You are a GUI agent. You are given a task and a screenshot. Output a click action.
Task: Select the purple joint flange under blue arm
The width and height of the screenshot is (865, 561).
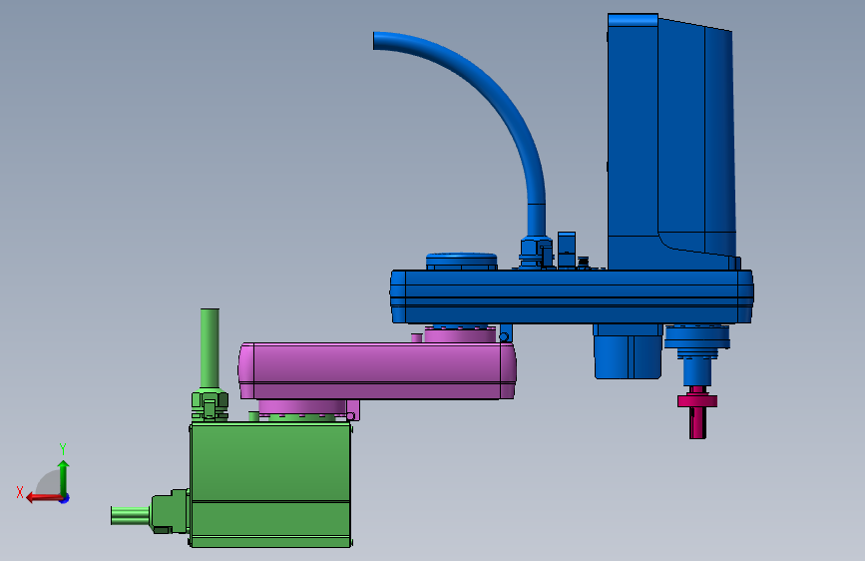click(460, 334)
